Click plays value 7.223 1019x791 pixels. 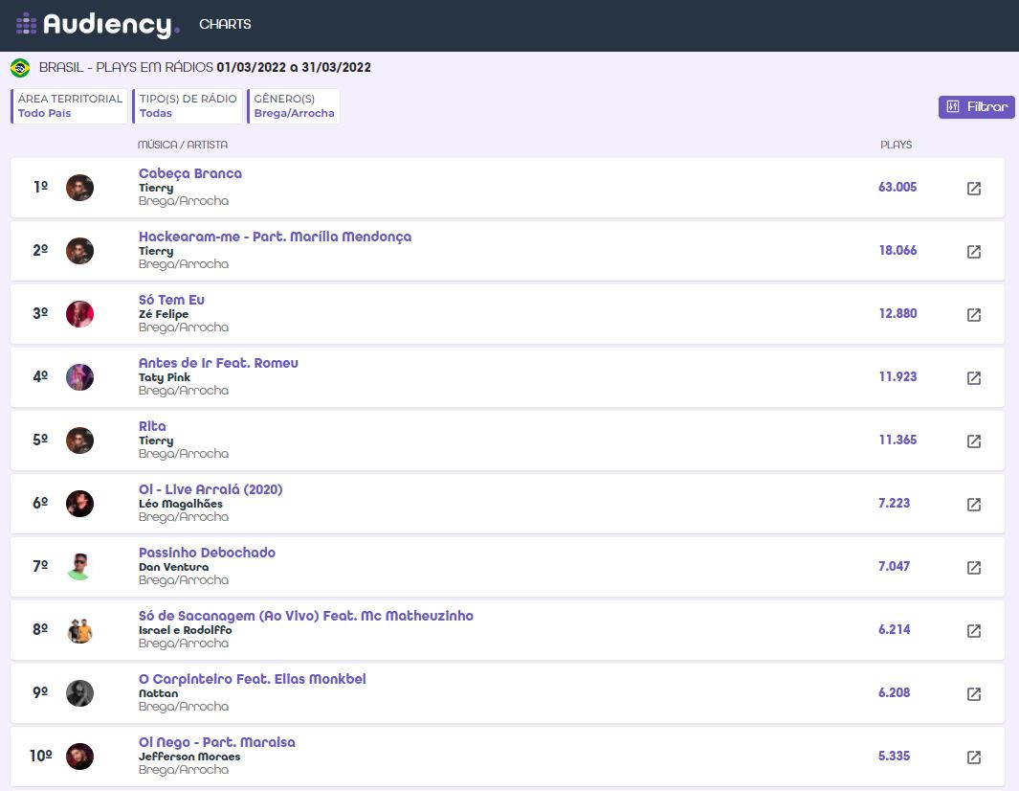pyautogui.click(x=895, y=503)
